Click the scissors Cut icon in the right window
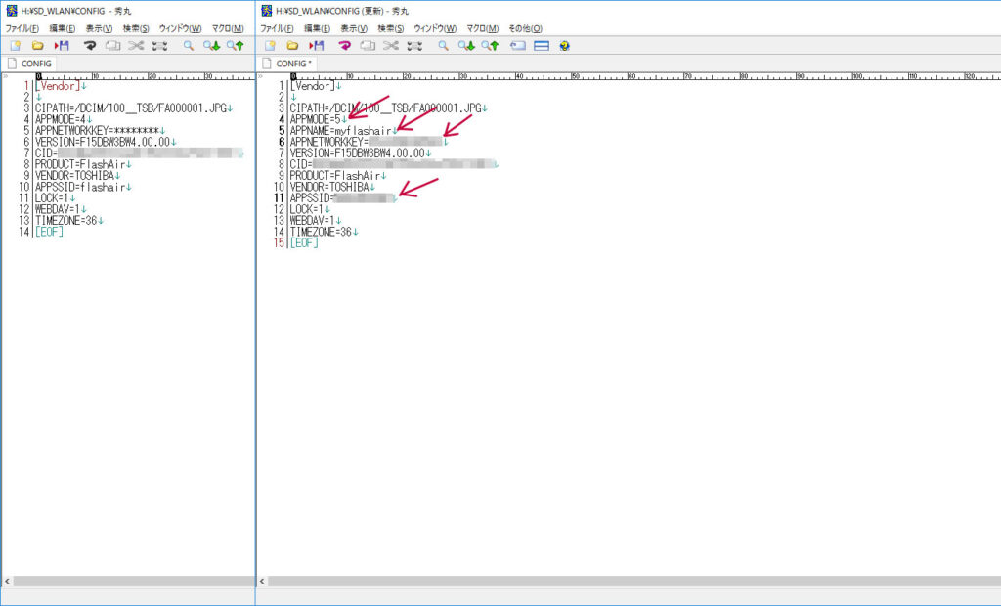This screenshot has width=1001, height=606. 391,45
